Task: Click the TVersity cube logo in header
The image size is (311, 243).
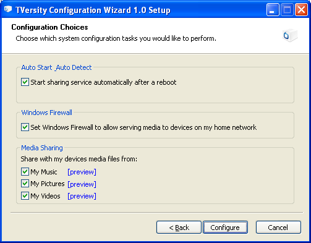Action: click(290, 35)
